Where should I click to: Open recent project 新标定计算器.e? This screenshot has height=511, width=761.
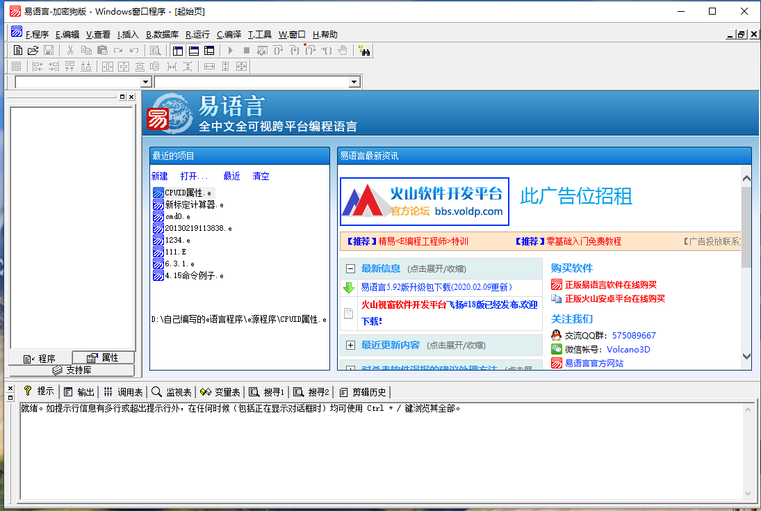coord(188,204)
